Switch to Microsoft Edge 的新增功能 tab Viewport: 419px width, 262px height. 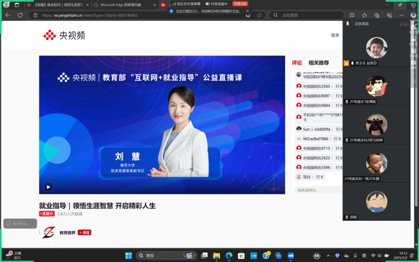[125, 5]
